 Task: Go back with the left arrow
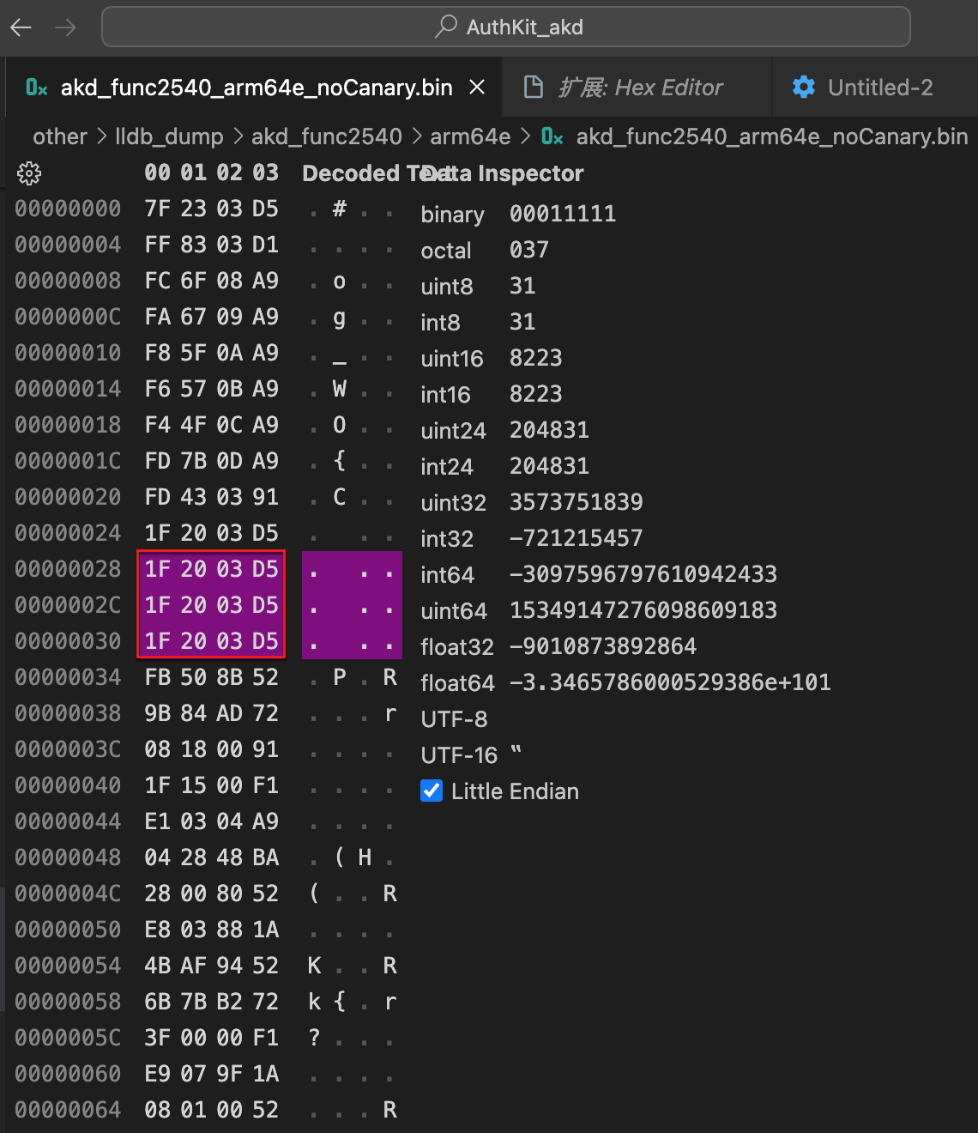[x=21, y=27]
